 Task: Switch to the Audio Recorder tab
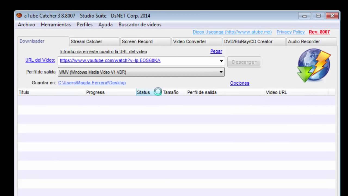[312, 42]
